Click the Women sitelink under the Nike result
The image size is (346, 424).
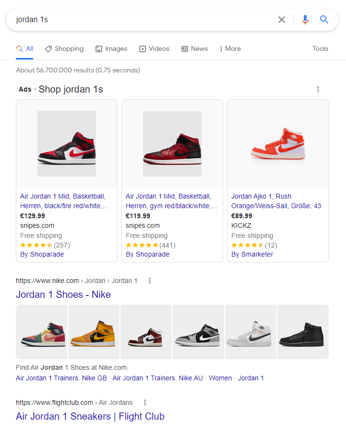click(220, 378)
